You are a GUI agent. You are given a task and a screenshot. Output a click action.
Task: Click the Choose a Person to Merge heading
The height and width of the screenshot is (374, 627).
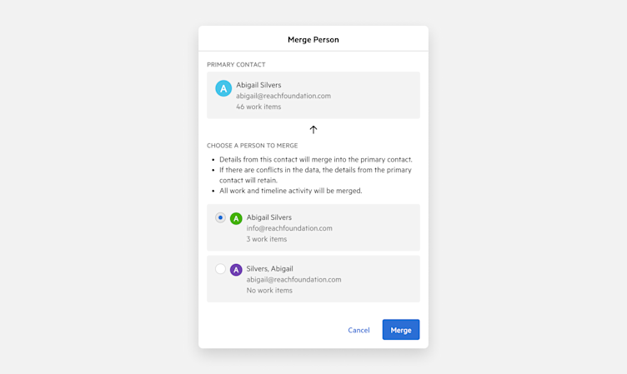[253, 146]
